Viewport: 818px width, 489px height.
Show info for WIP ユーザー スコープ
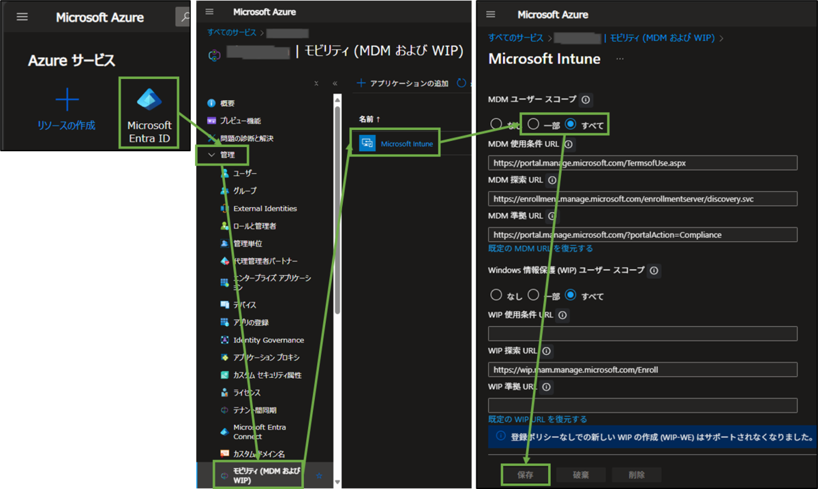654,270
